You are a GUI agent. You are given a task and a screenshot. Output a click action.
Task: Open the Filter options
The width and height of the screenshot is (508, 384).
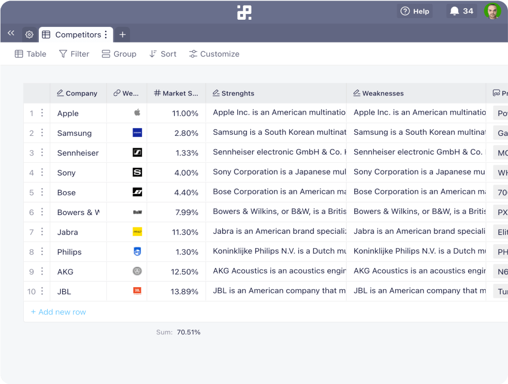click(74, 54)
